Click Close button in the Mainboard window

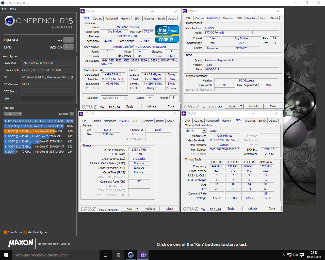[273, 106]
